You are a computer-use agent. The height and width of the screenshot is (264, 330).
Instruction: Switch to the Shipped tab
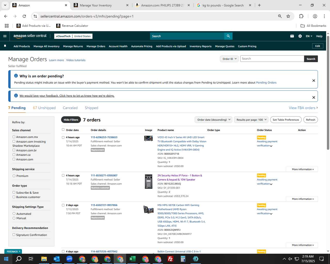tap(92, 108)
